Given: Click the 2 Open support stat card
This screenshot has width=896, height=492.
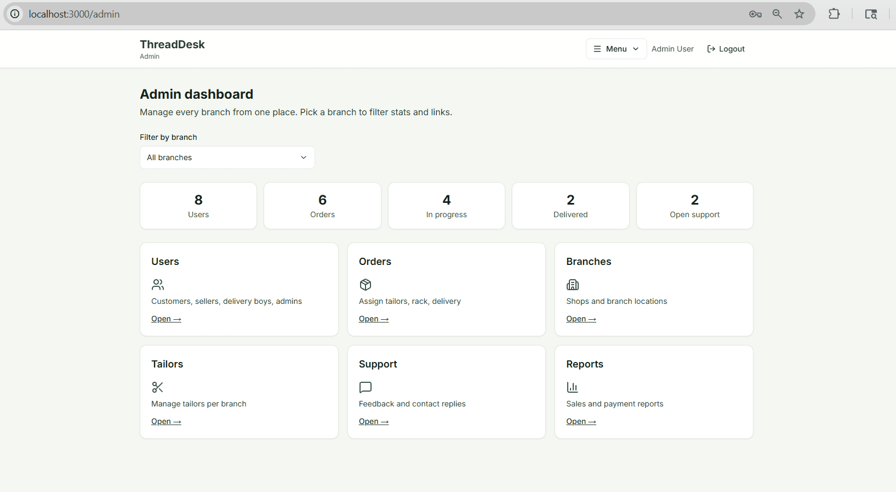Looking at the screenshot, I should (x=695, y=206).
